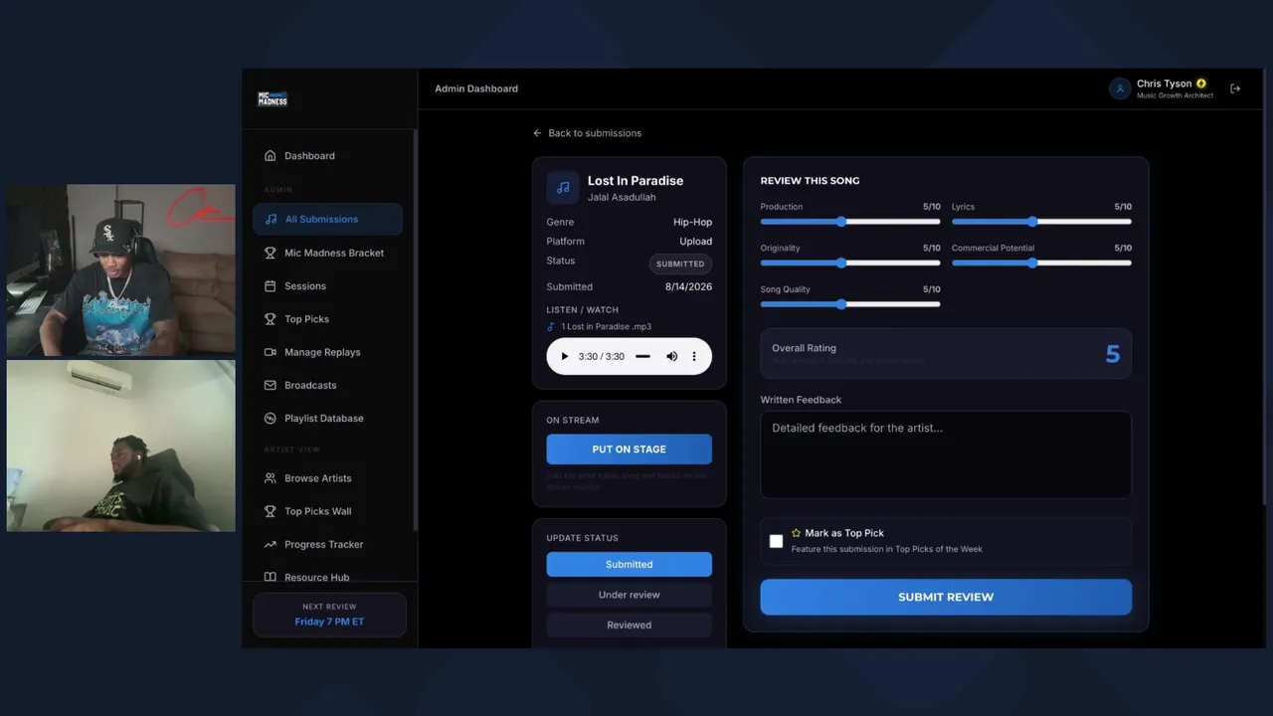Screen dimensions: 1273x716
Task: Click the Chris Tyson profile avatar
Action: [1120, 89]
